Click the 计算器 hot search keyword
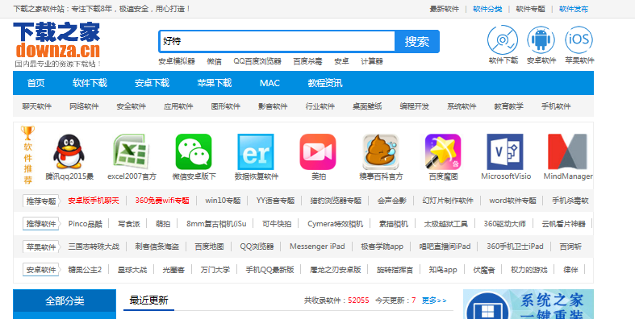Image resolution: width=635 pixels, height=319 pixels. point(372,61)
